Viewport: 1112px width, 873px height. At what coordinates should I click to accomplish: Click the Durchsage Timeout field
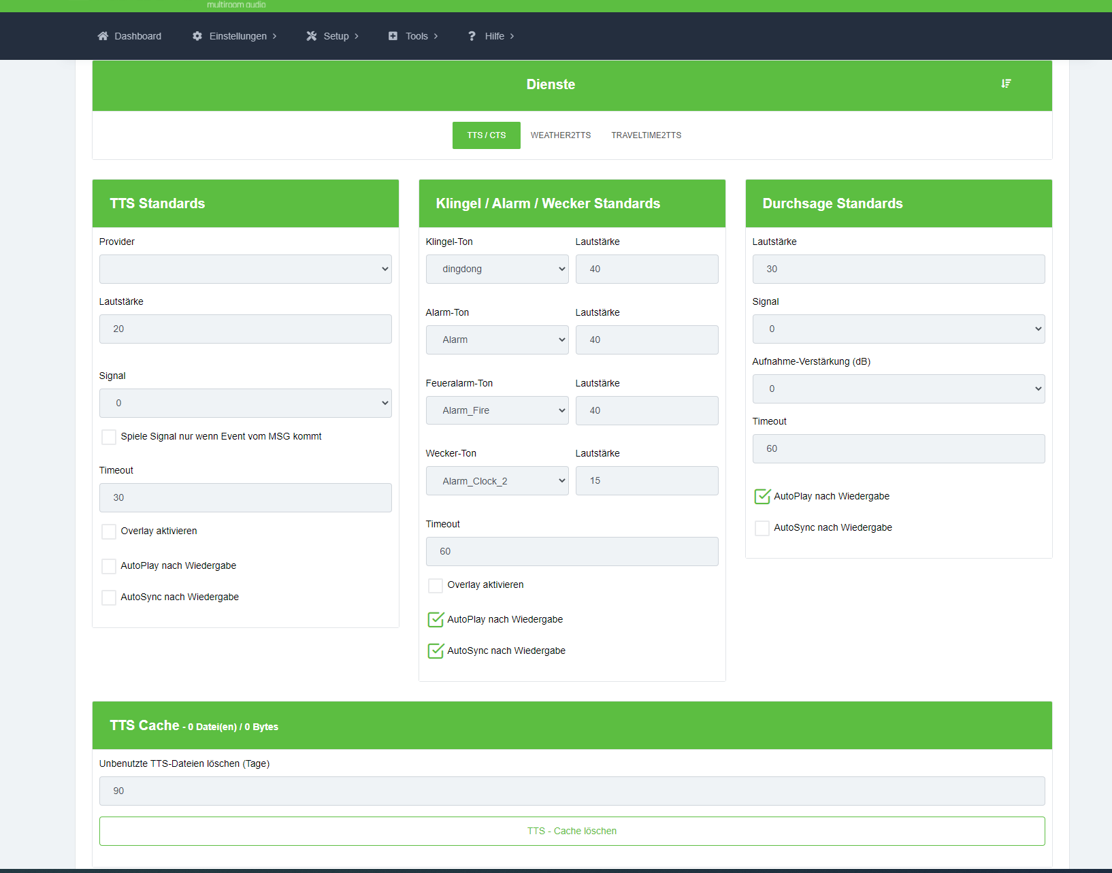coord(899,448)
